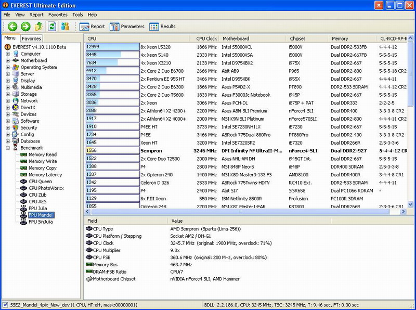Click the DirectX icon in tree
Image resolution: width=416 pixels, height=310 pixels.
16,108
